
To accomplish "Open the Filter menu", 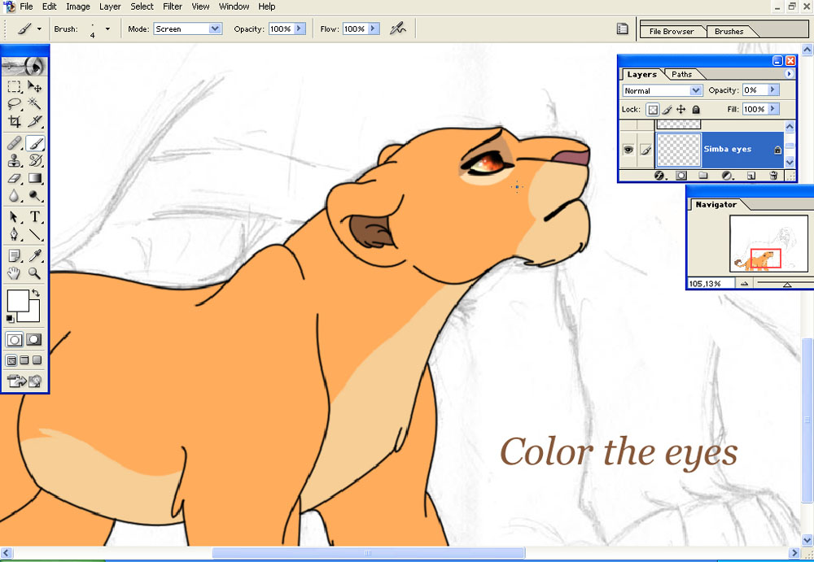I will (x=173, y=7).
